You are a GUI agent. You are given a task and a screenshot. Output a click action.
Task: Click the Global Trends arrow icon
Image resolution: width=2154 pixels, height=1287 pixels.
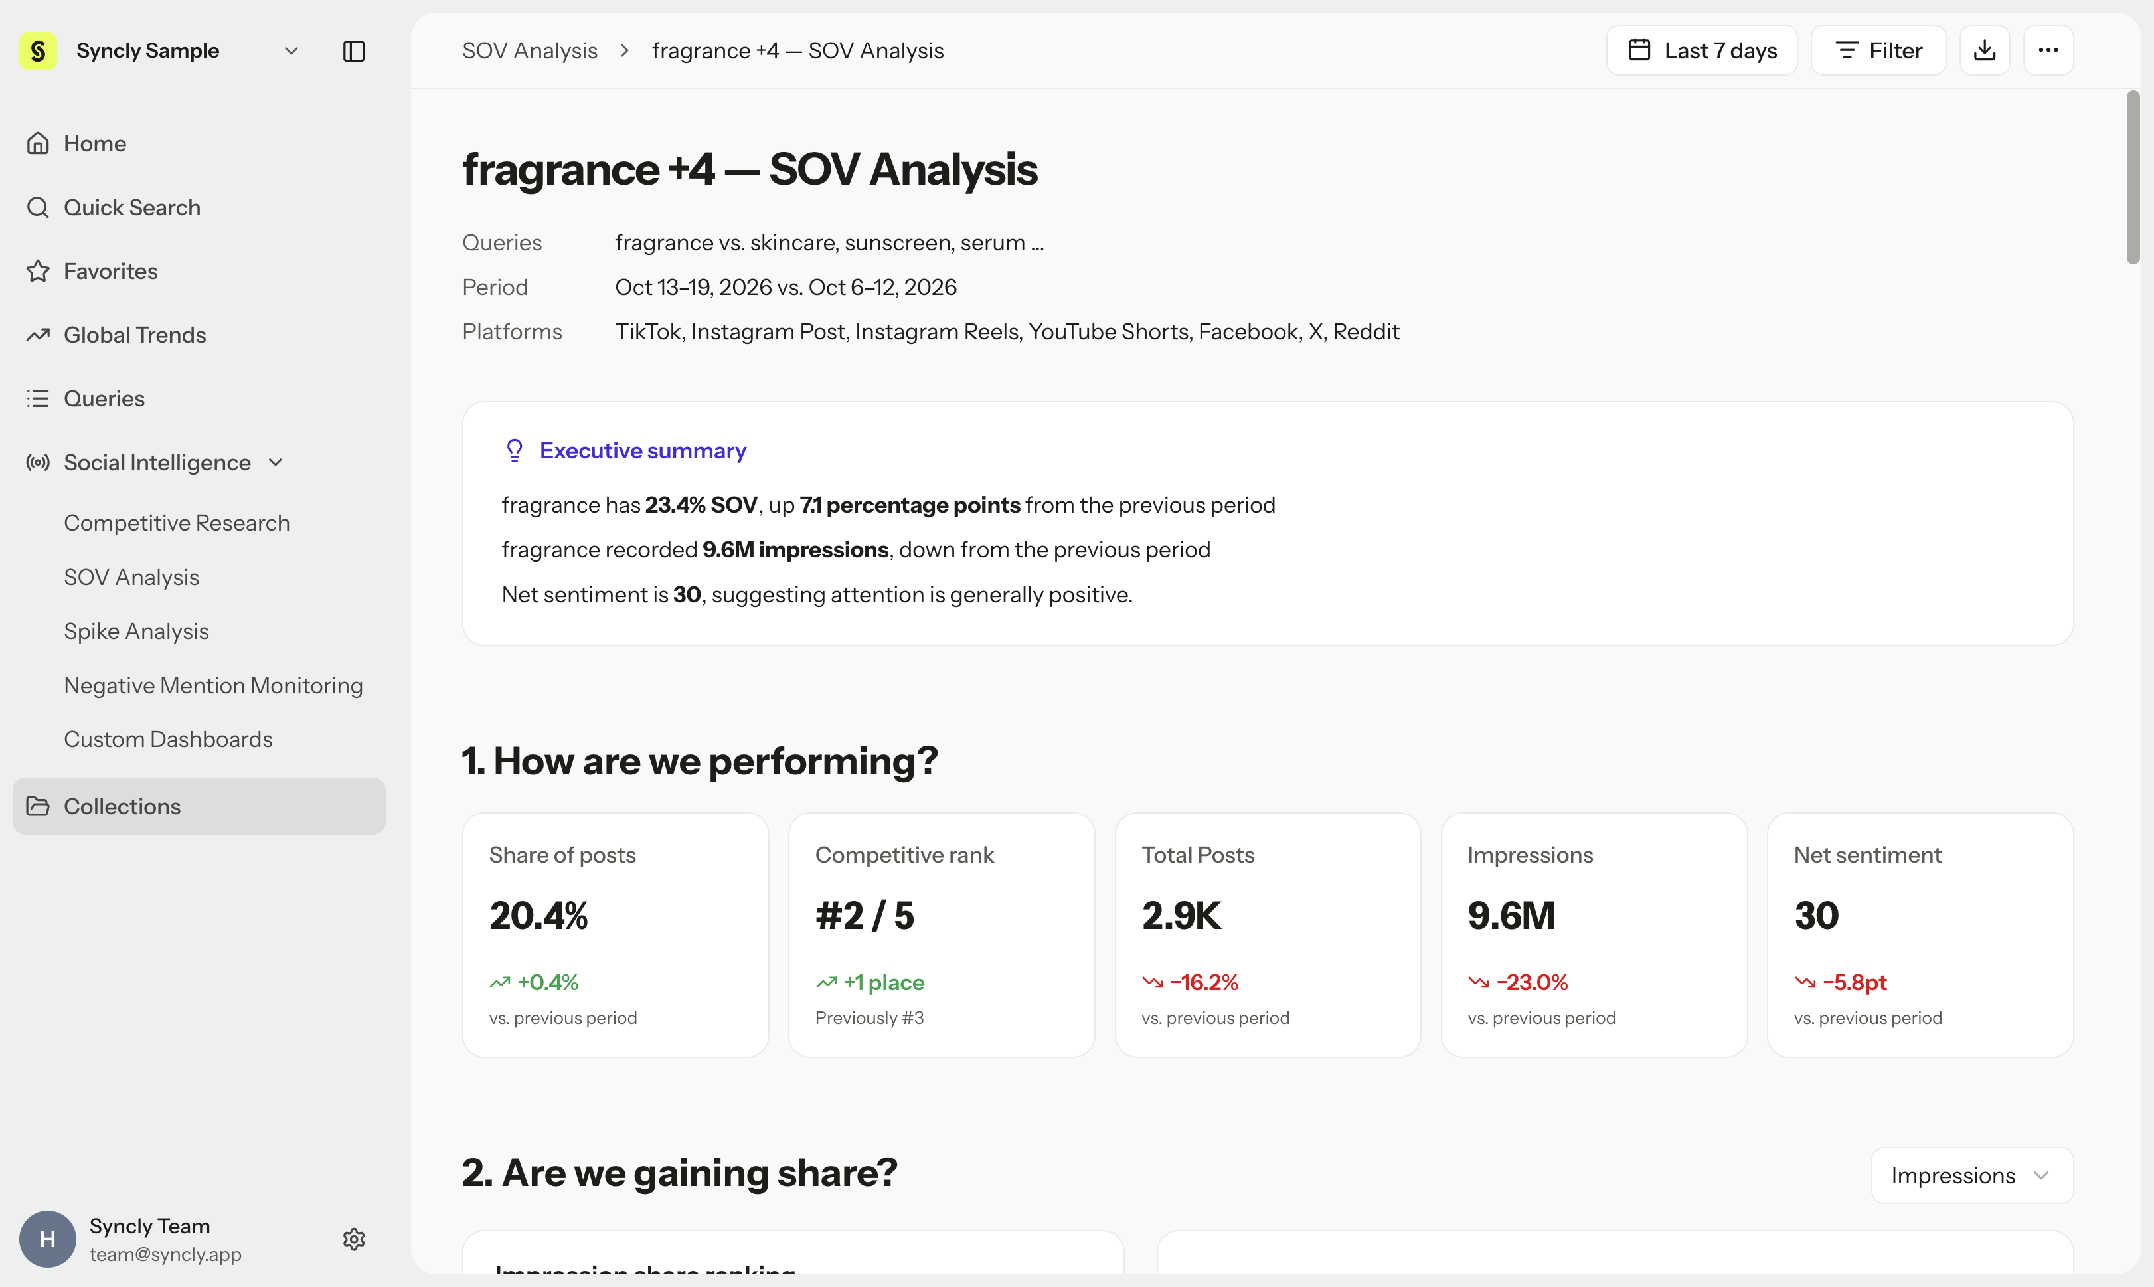[x=38, y=335]
